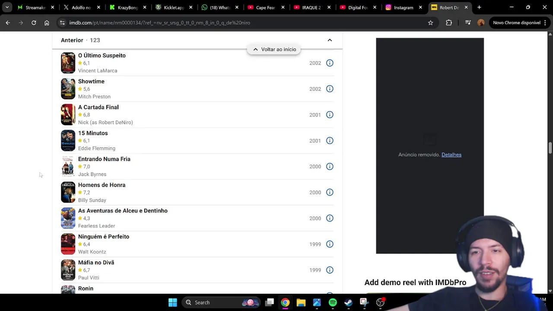
Task: Collapse the Anterior credits section
Action: tap(330, 40)
